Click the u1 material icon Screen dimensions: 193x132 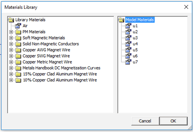click(128, 26)
